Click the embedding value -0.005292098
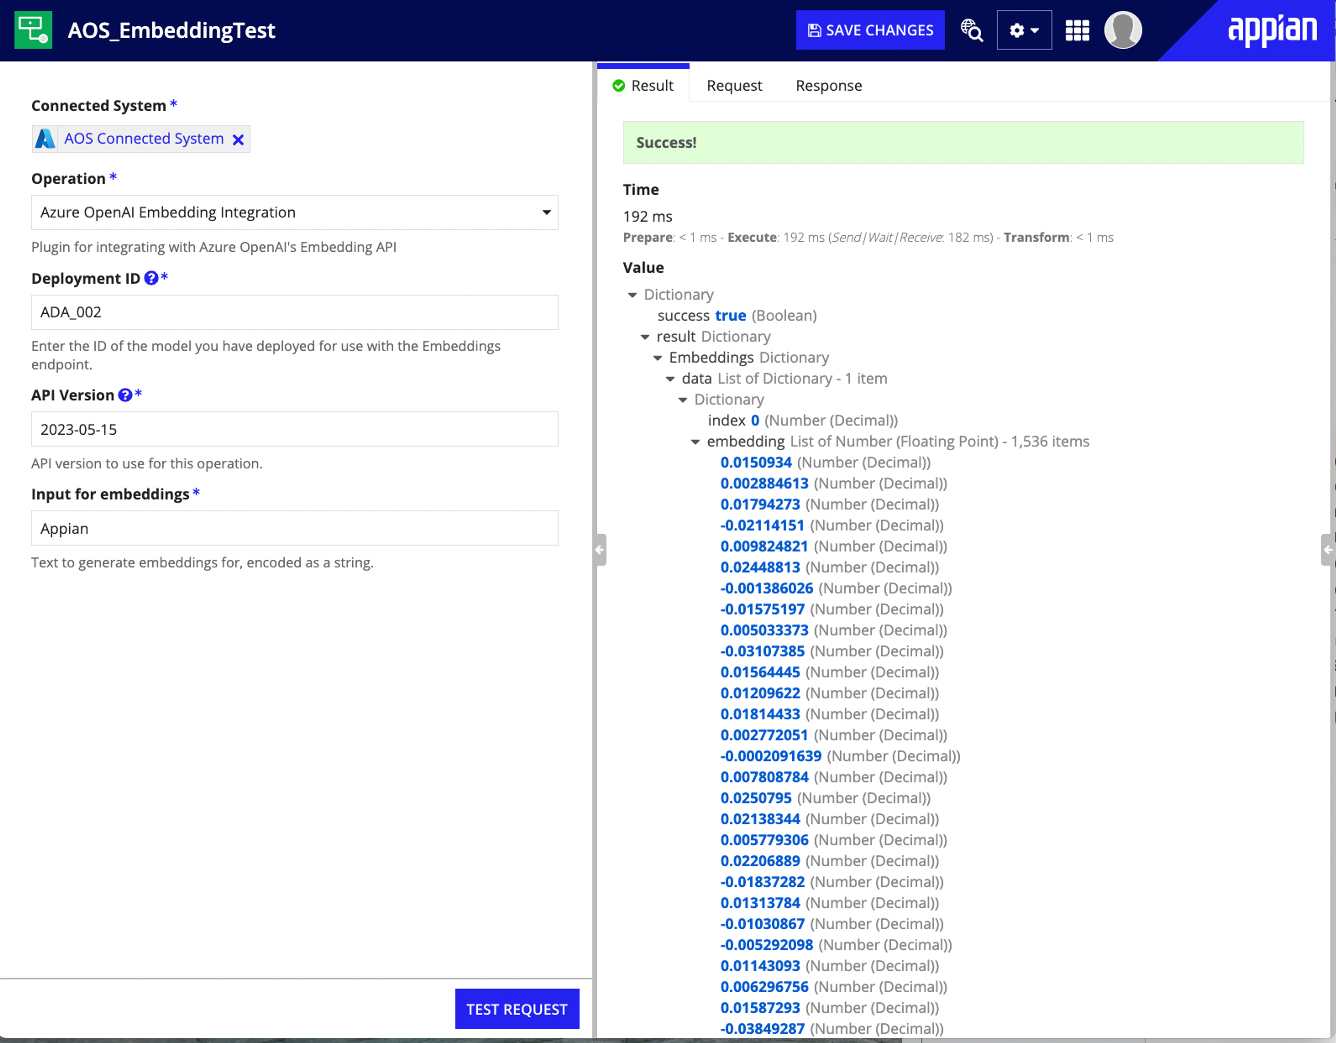 point(766,945)
